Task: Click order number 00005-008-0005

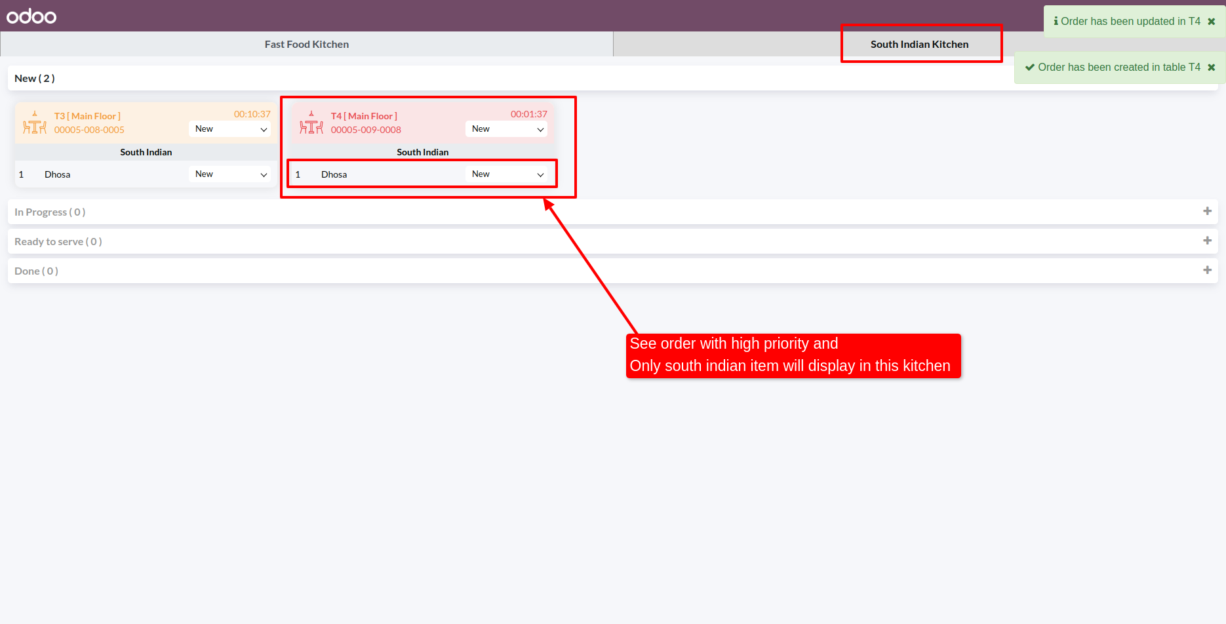Action: pyautogui.click(x=89, y=130)
